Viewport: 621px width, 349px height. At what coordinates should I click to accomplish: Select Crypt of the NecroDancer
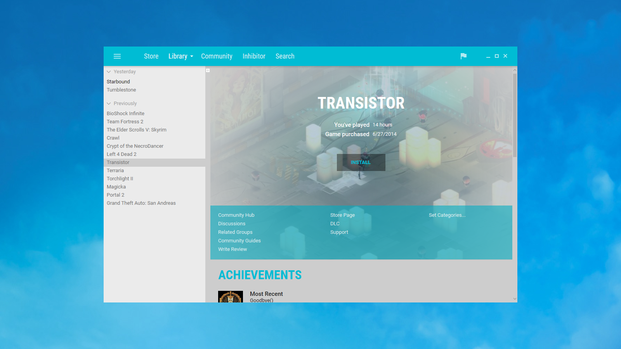point(154,146)
